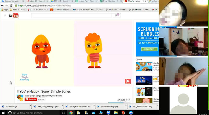
Task: Click the Scrubbing Bubbles ad banner
Action: pos(147,39)
